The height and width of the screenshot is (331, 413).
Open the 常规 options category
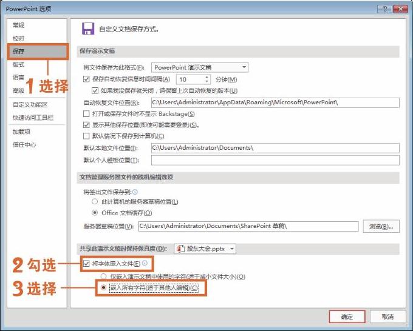coord(18,25)
